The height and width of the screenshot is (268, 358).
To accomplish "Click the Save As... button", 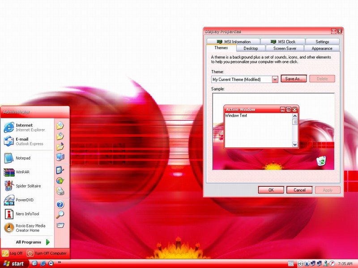I will point(294,79).
